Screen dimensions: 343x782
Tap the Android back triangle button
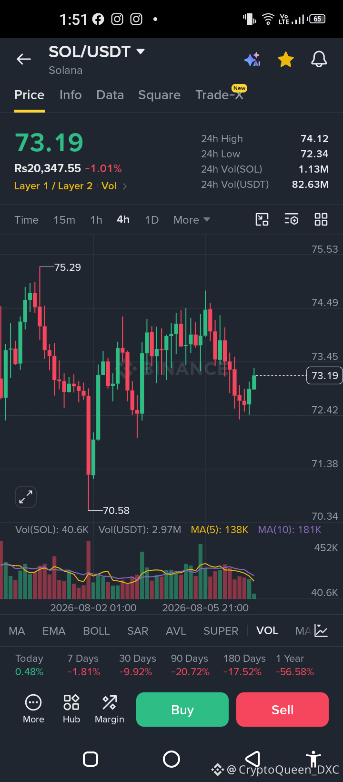pyautogui.click(x=252, y=759)
